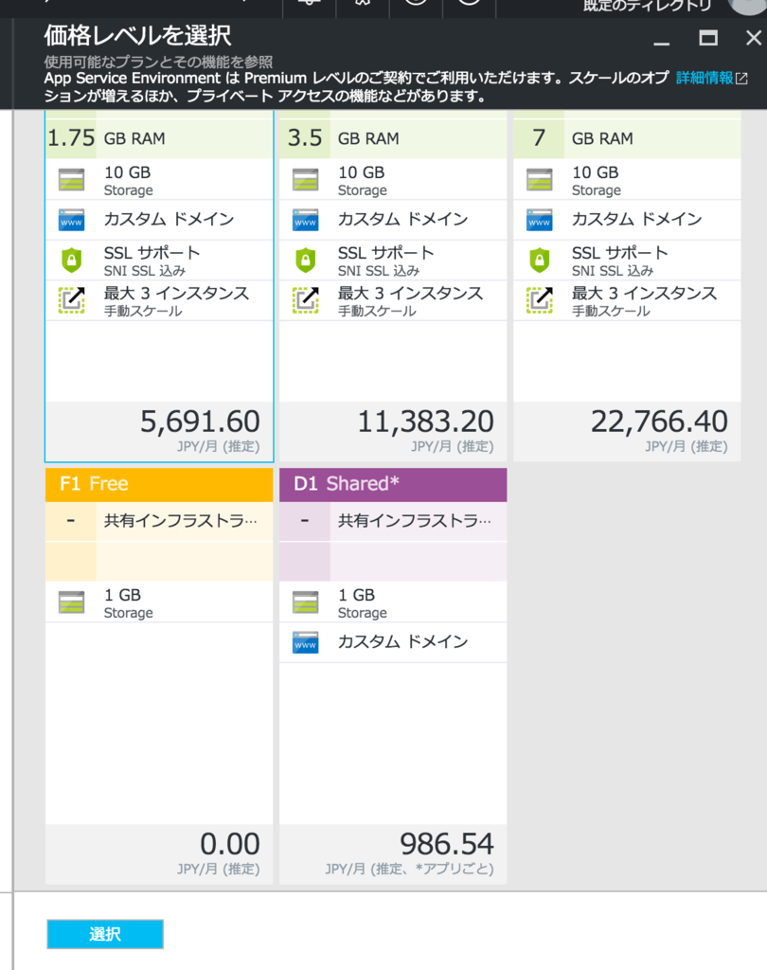Click 1 GB Storage in the D1 Shared card
The width and height of the screenshot is (767, 970).
tap(363, 603)
